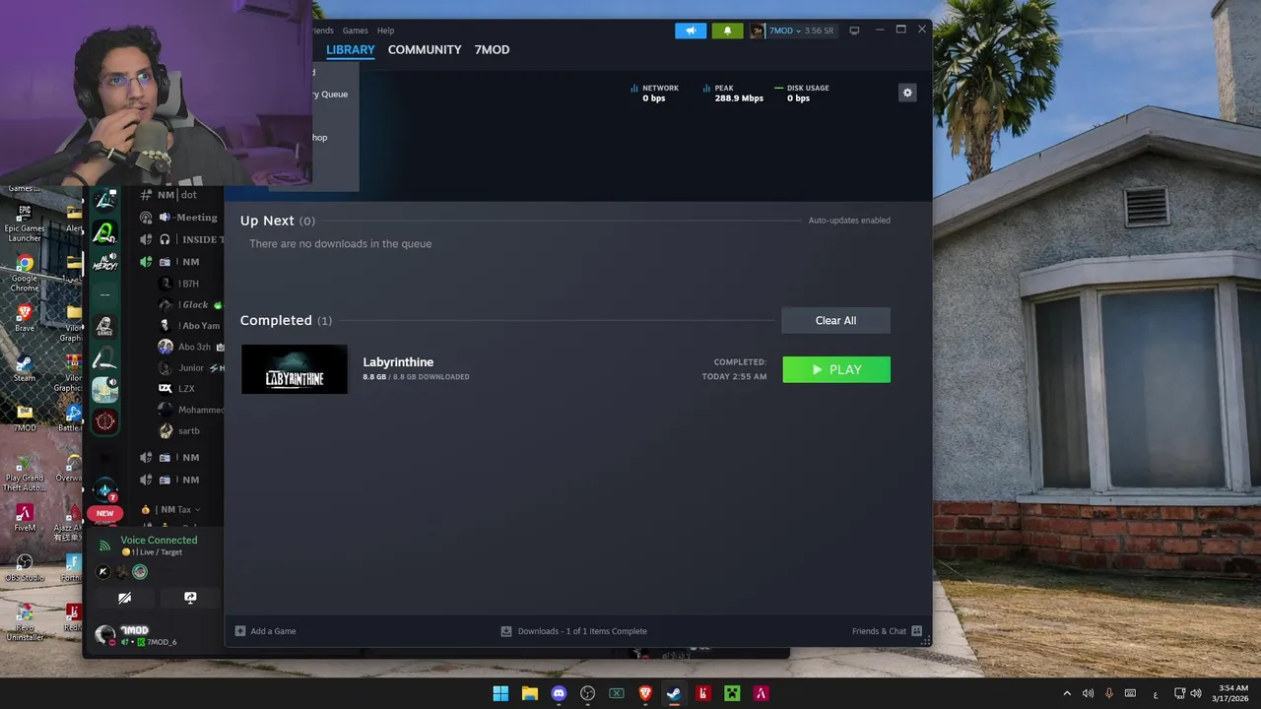
Task: Click the microphone tray icon
Action: tap(1108, 693)
